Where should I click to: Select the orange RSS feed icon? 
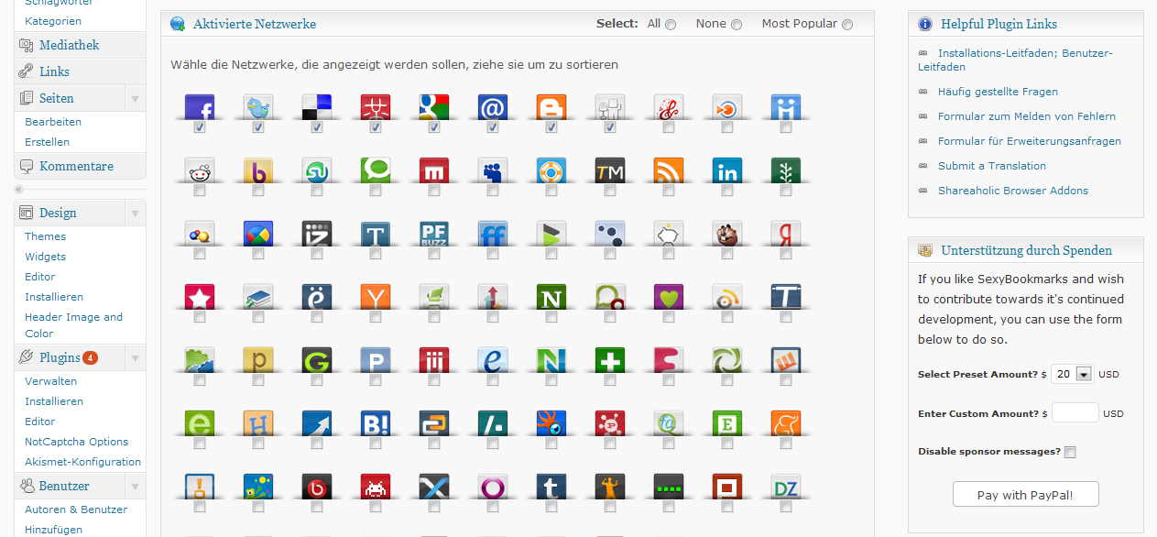pyautogui.click(x=669, y=171)
